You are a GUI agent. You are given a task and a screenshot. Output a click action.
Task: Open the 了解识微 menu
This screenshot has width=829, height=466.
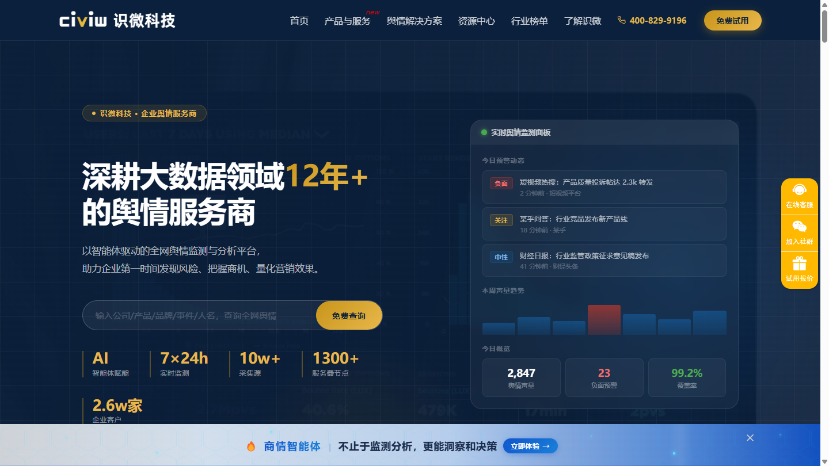[x=583, y=21]
